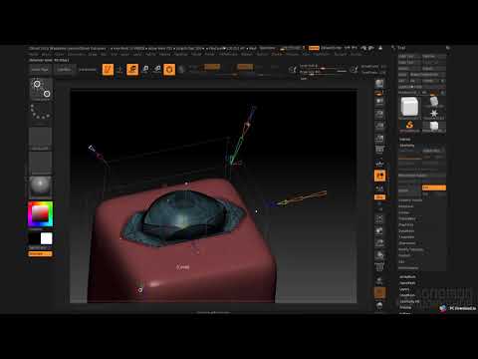
Task: Open the Document menu
Action: [x=77, y=54]
